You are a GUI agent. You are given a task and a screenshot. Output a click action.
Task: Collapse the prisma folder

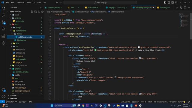click(x=10, y=69)
